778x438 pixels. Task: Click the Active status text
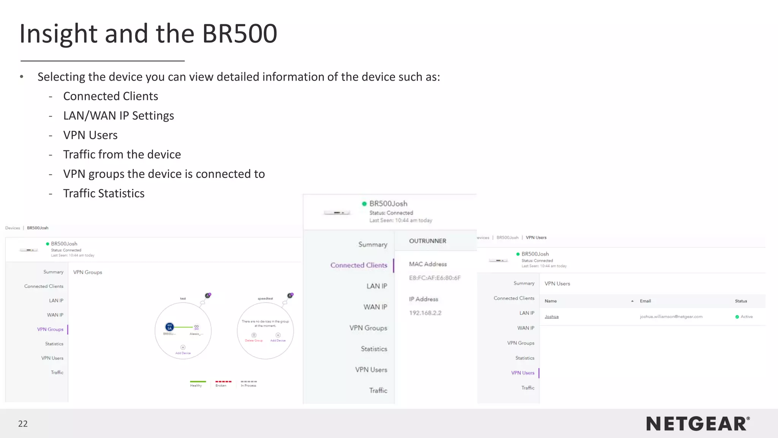pyautogui.click(x=746, y=317)
